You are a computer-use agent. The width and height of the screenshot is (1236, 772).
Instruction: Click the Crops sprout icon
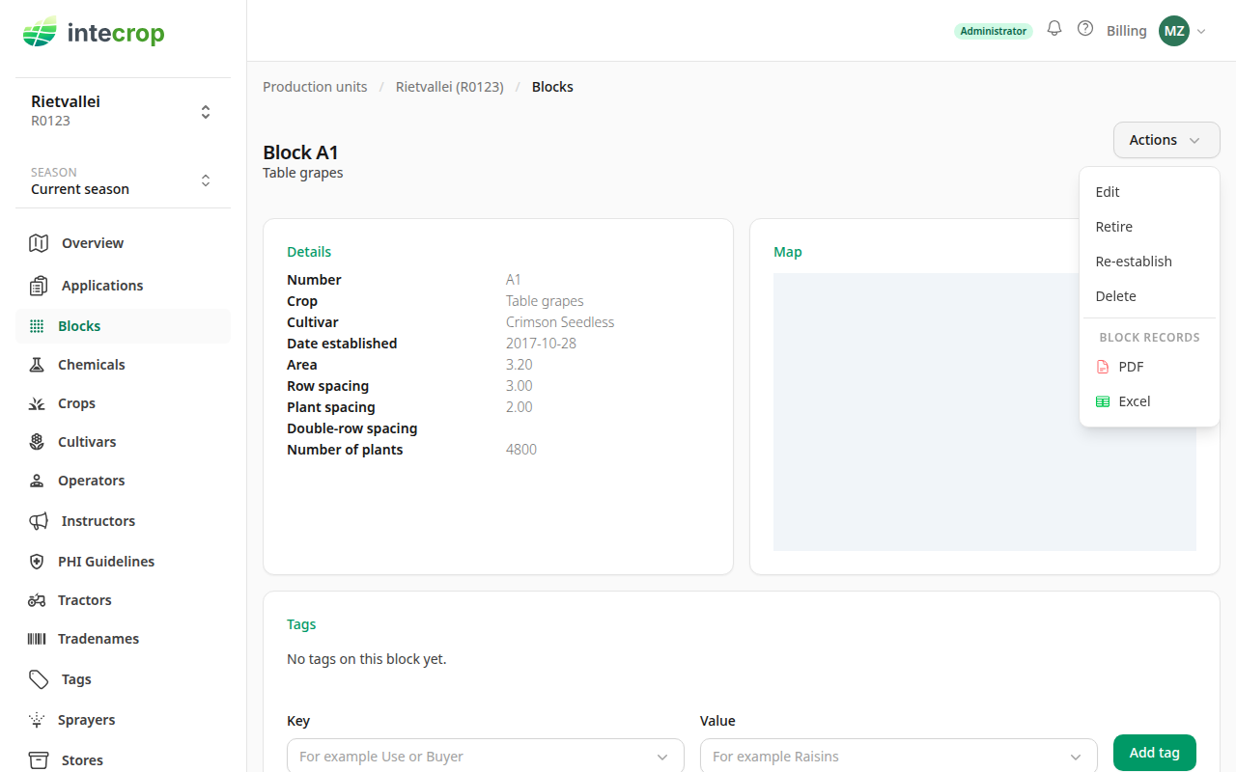click(37, 403)
